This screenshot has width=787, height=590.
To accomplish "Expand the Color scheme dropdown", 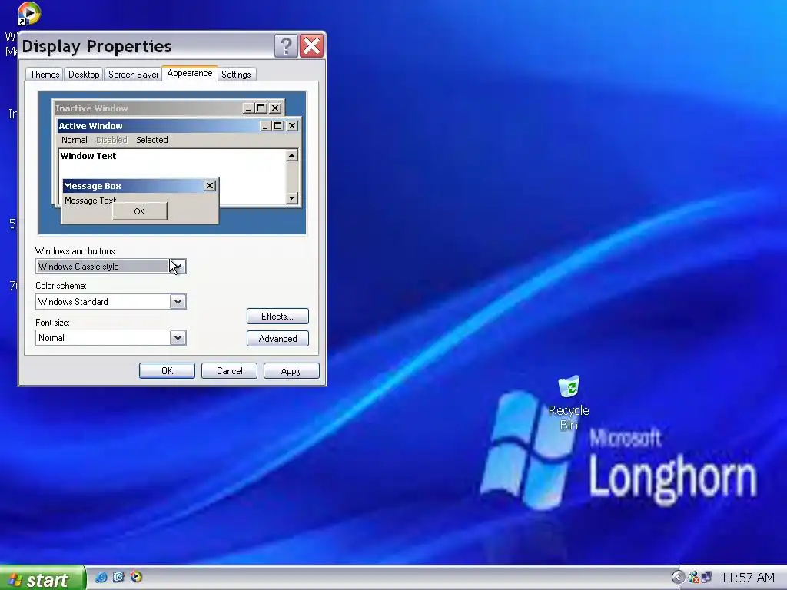I will [178, 301].
